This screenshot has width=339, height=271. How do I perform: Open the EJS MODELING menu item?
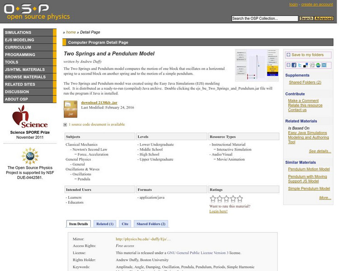click(x=30, y=40)
